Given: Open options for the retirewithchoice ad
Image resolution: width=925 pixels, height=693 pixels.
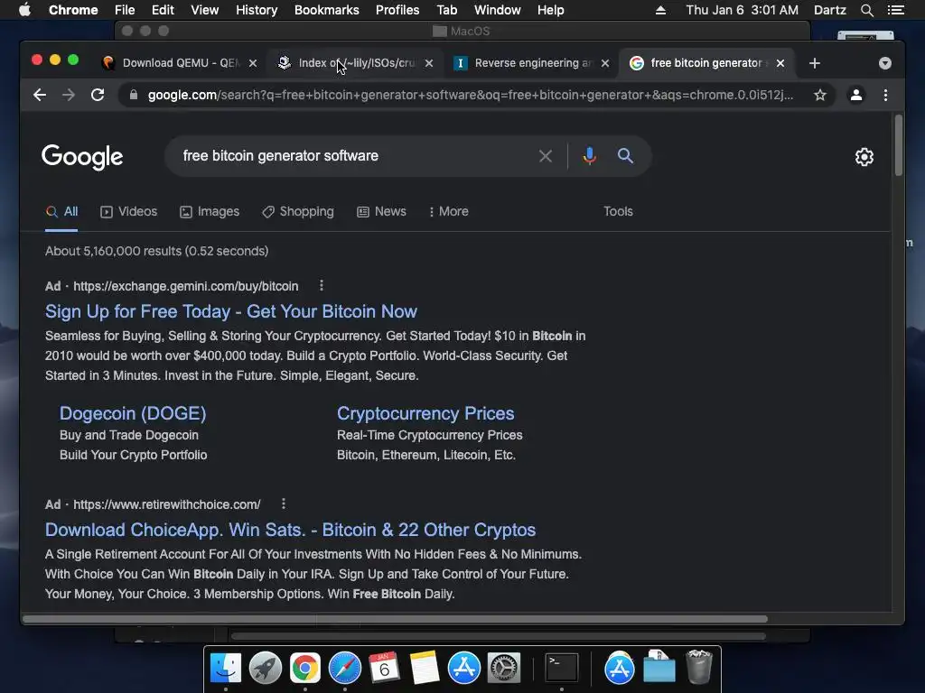Looking at the screenshot, I should [284, 504].
